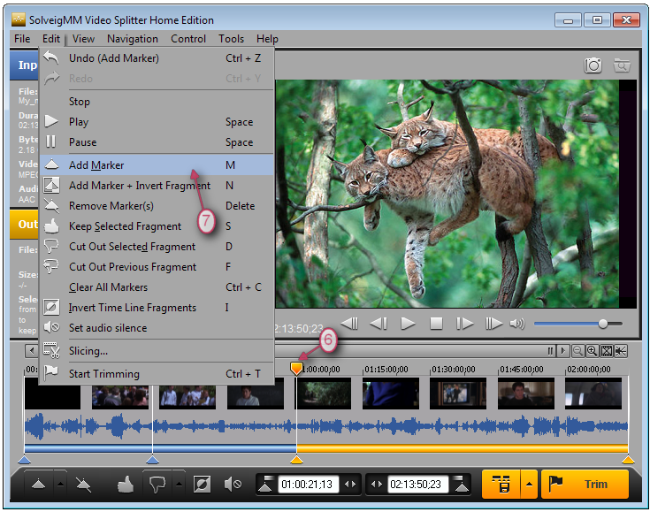The height and width of the screenshot is (512, 650).
Task: Click the remove marker icon in bottom toolbar
Action: pos(83,485)
